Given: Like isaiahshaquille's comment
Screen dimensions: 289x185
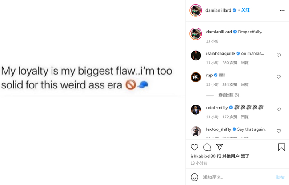Looking at the screenshot, I should [x=279, y=56].
